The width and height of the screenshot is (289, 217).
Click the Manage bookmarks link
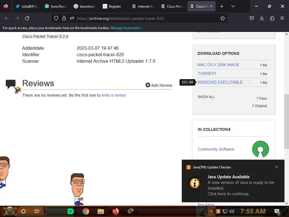126,28
